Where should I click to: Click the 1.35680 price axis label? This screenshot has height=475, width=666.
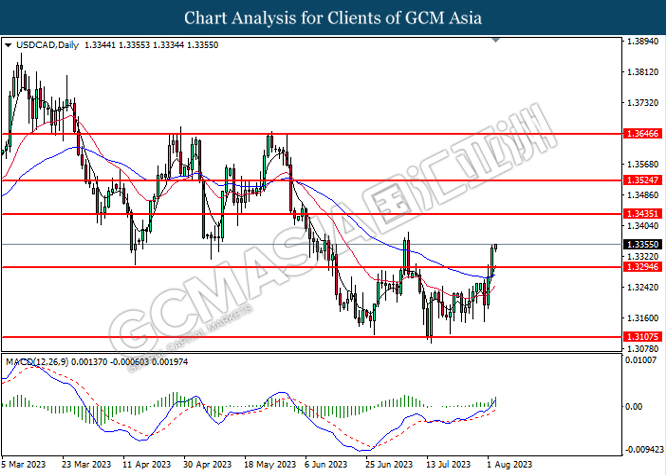(642, 165)
